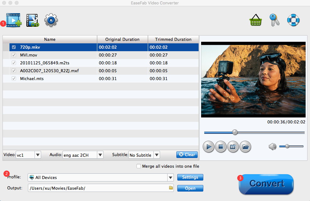Viewport: 310px width, 201px height.
Task: Open the Audio track dropdown
Action: (100, 155)
